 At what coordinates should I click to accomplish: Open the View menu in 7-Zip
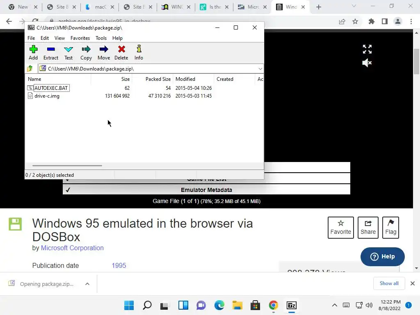(x=59, y=38)
